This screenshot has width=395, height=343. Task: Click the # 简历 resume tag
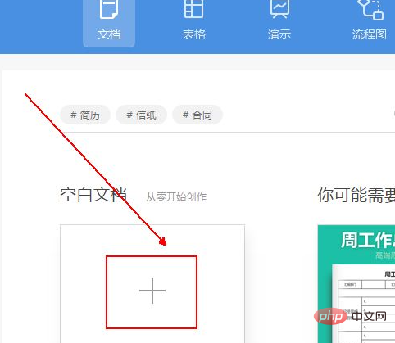click(85, 115)
